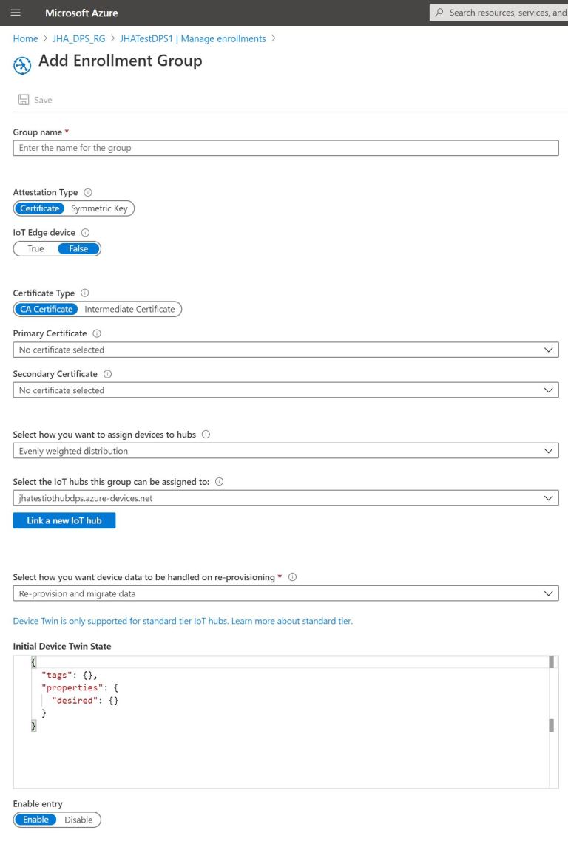Click the Group name input field

pos(285,148)
